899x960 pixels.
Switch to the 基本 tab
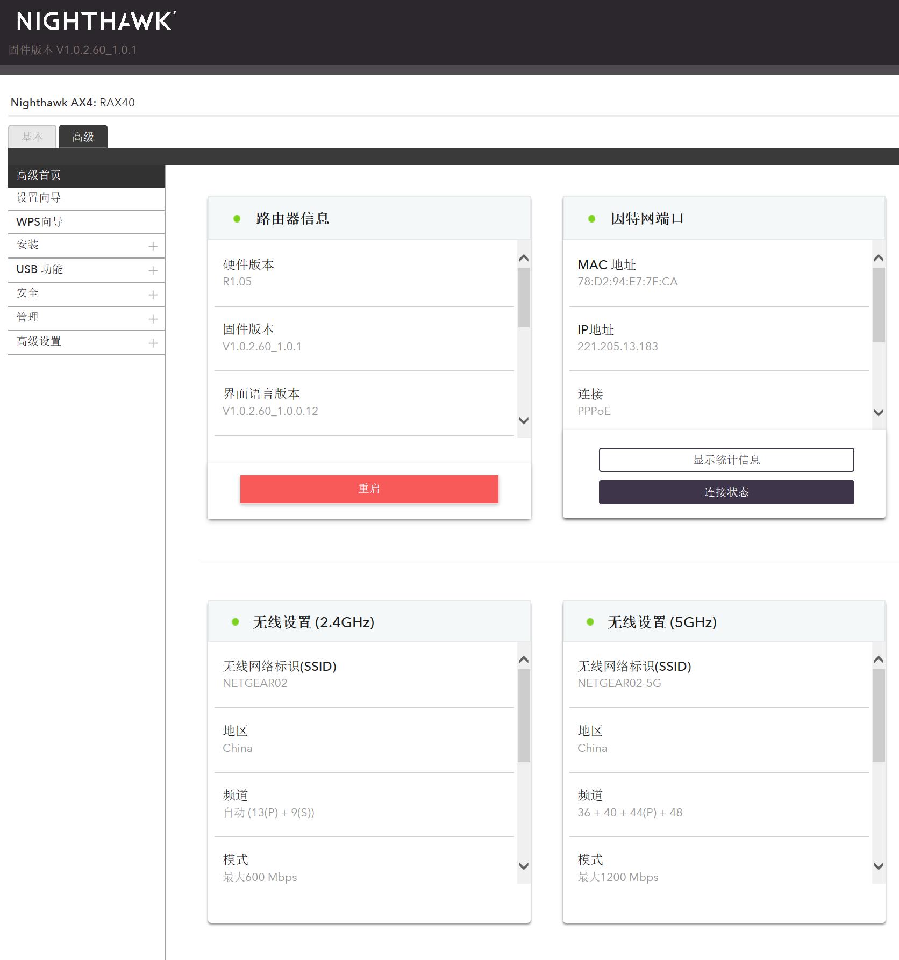point(32,137)
